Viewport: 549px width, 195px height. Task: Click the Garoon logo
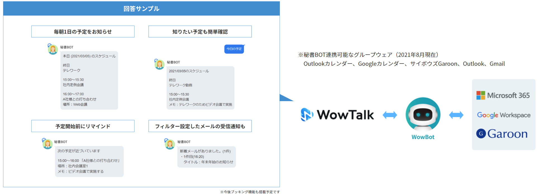pyautogui.click(x=502, y=134)
